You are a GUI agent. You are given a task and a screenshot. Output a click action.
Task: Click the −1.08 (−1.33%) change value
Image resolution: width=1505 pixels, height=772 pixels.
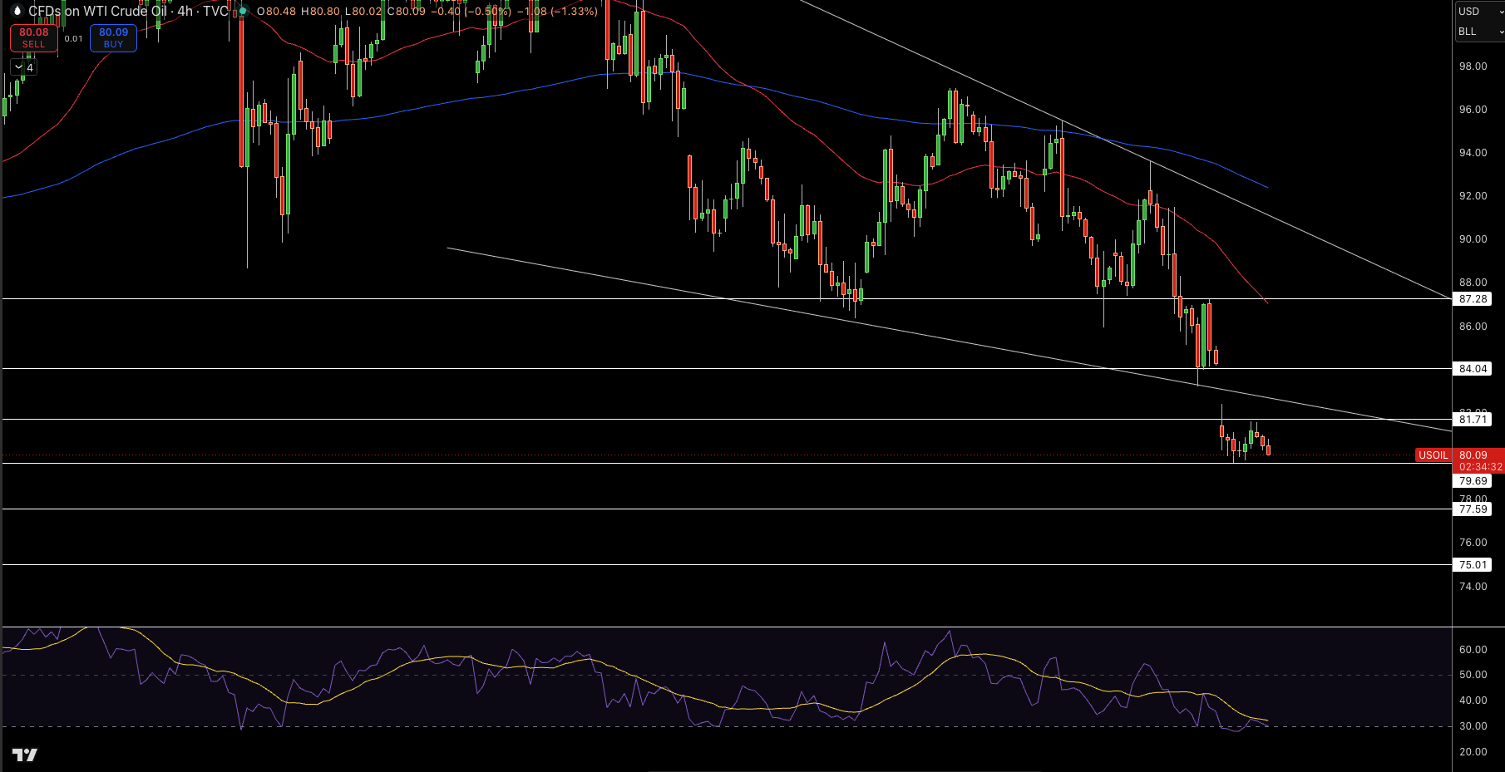click(557, 12)
